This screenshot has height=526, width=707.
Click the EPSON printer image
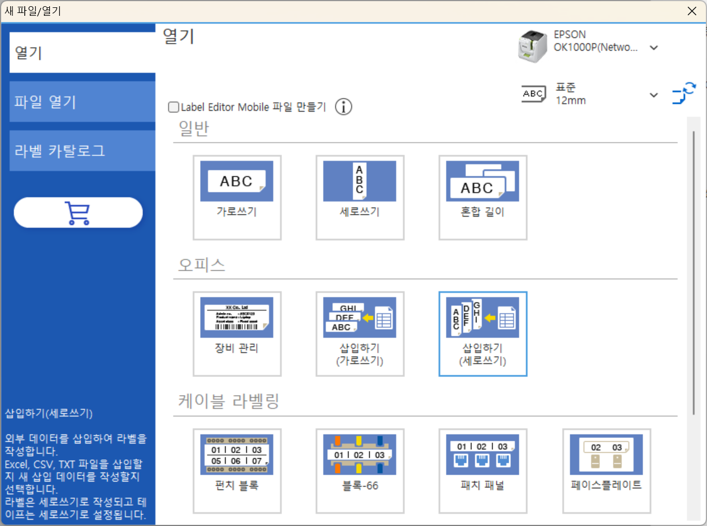(533, 45)
